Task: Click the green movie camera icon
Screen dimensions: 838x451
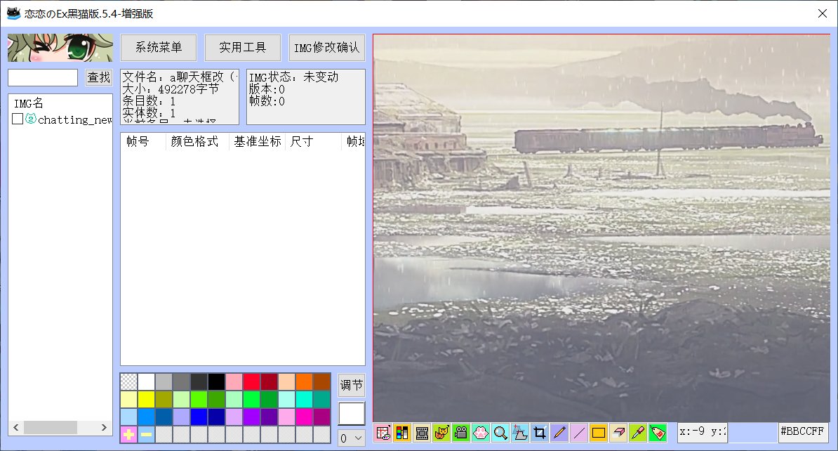Action: click(461, 433)
